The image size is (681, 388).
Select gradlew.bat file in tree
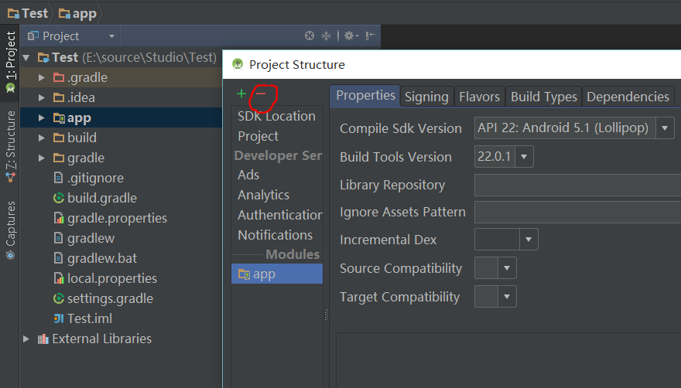click(x=102, y=258)
